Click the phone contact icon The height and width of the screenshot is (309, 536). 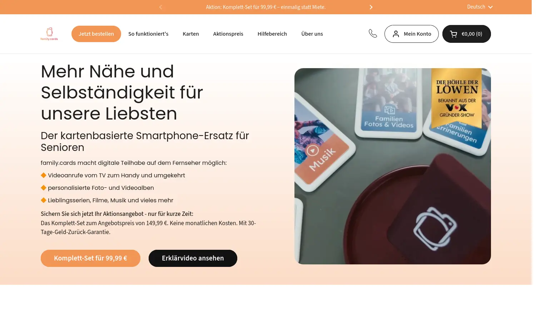point(373,34)
